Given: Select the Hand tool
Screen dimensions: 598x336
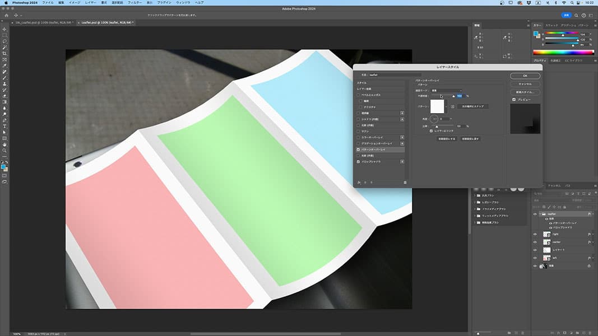Looking at the screenshot, I should pos(4,144).
